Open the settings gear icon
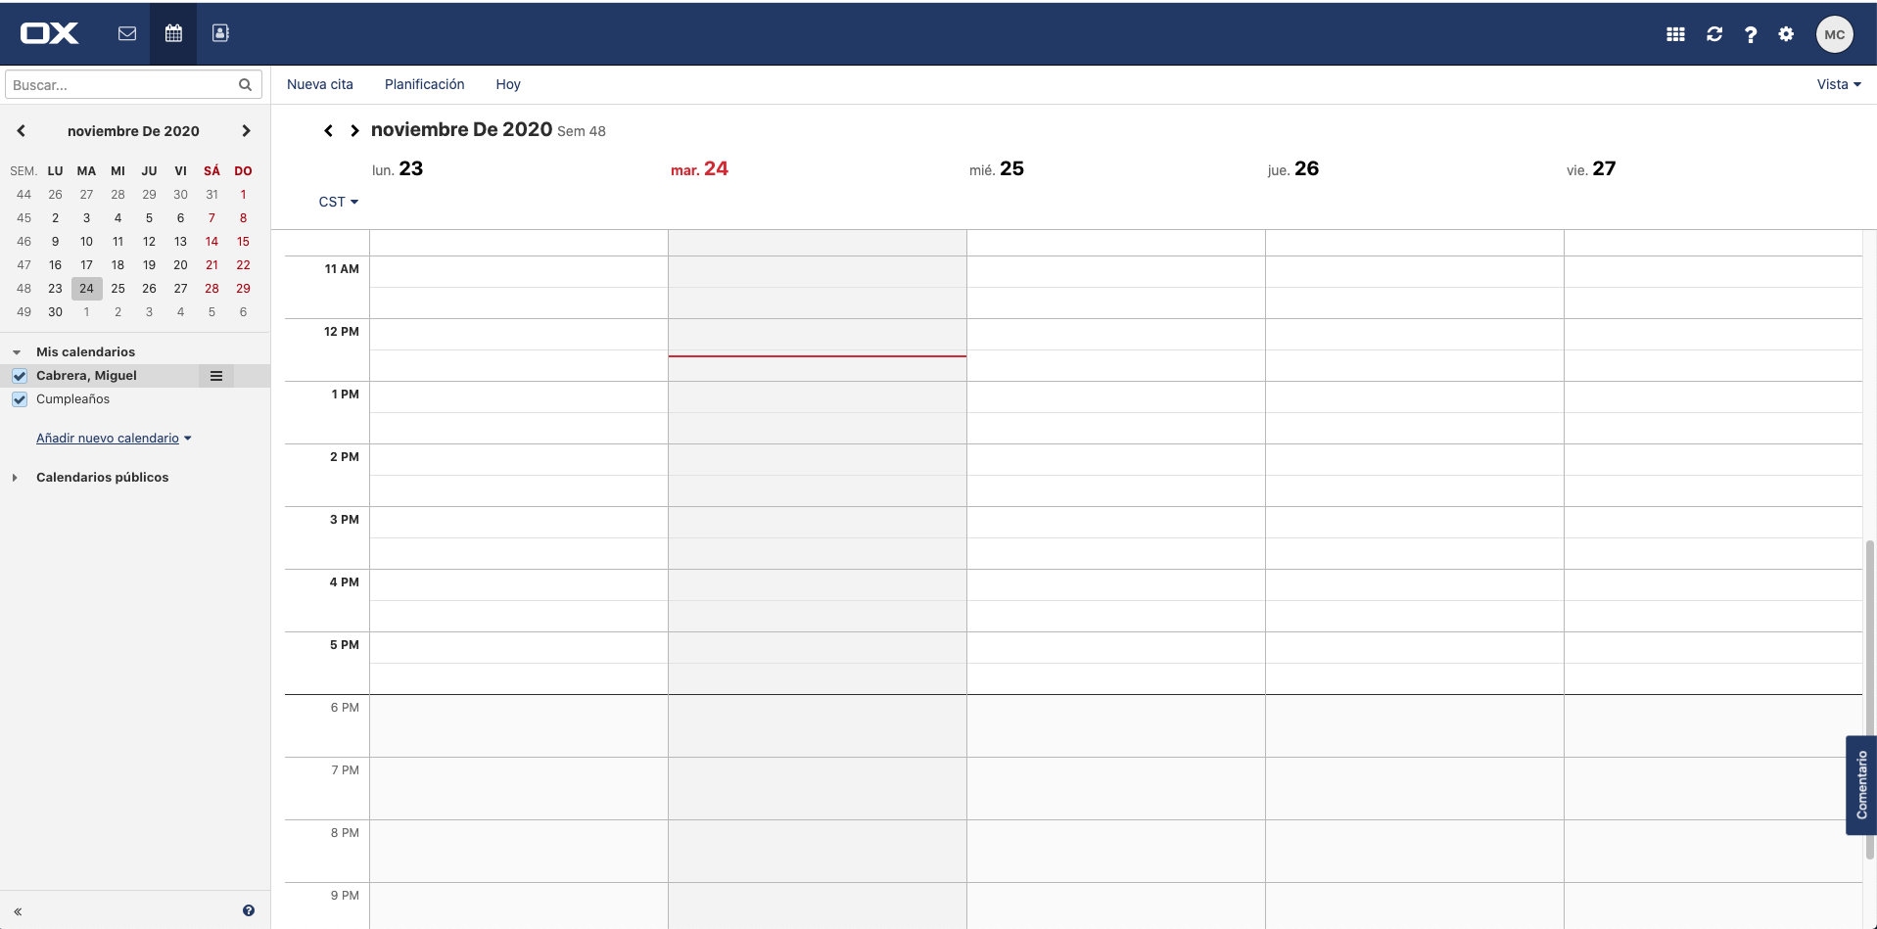 [1787, 34]
